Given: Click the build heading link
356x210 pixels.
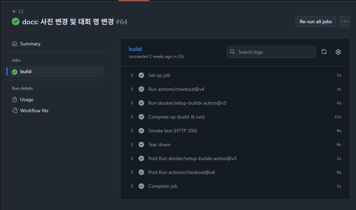Looking at the screenshot, I should point(135,49).
